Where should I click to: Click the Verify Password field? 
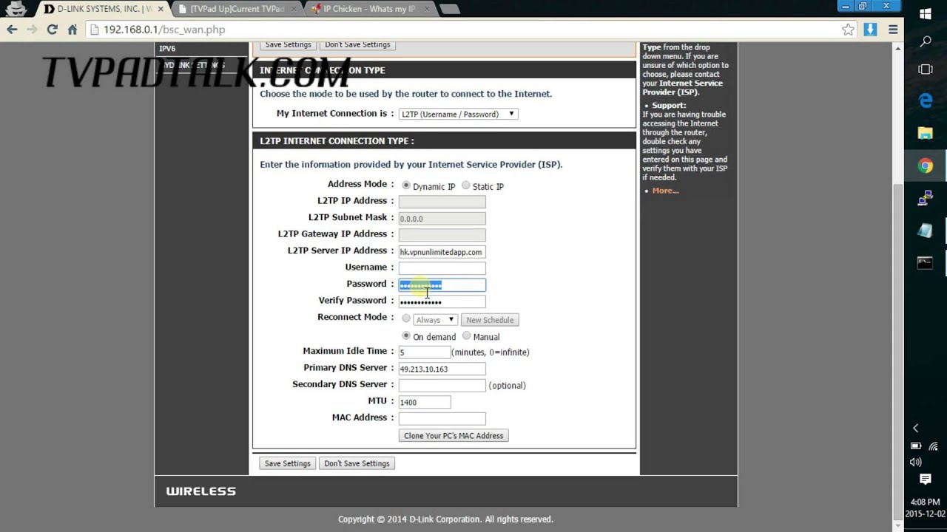coord(442,301)
